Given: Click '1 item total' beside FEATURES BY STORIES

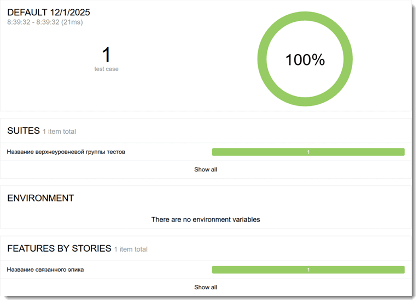Looking at the screenshot, I should click(x=131, y=249).
